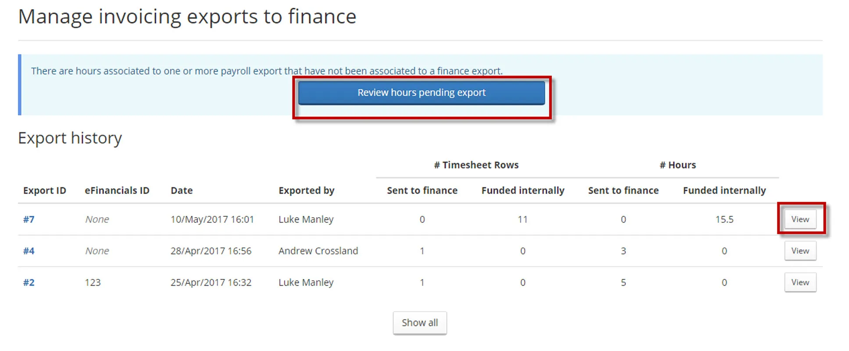Open export #4 details link

click(x=29, y=251)
